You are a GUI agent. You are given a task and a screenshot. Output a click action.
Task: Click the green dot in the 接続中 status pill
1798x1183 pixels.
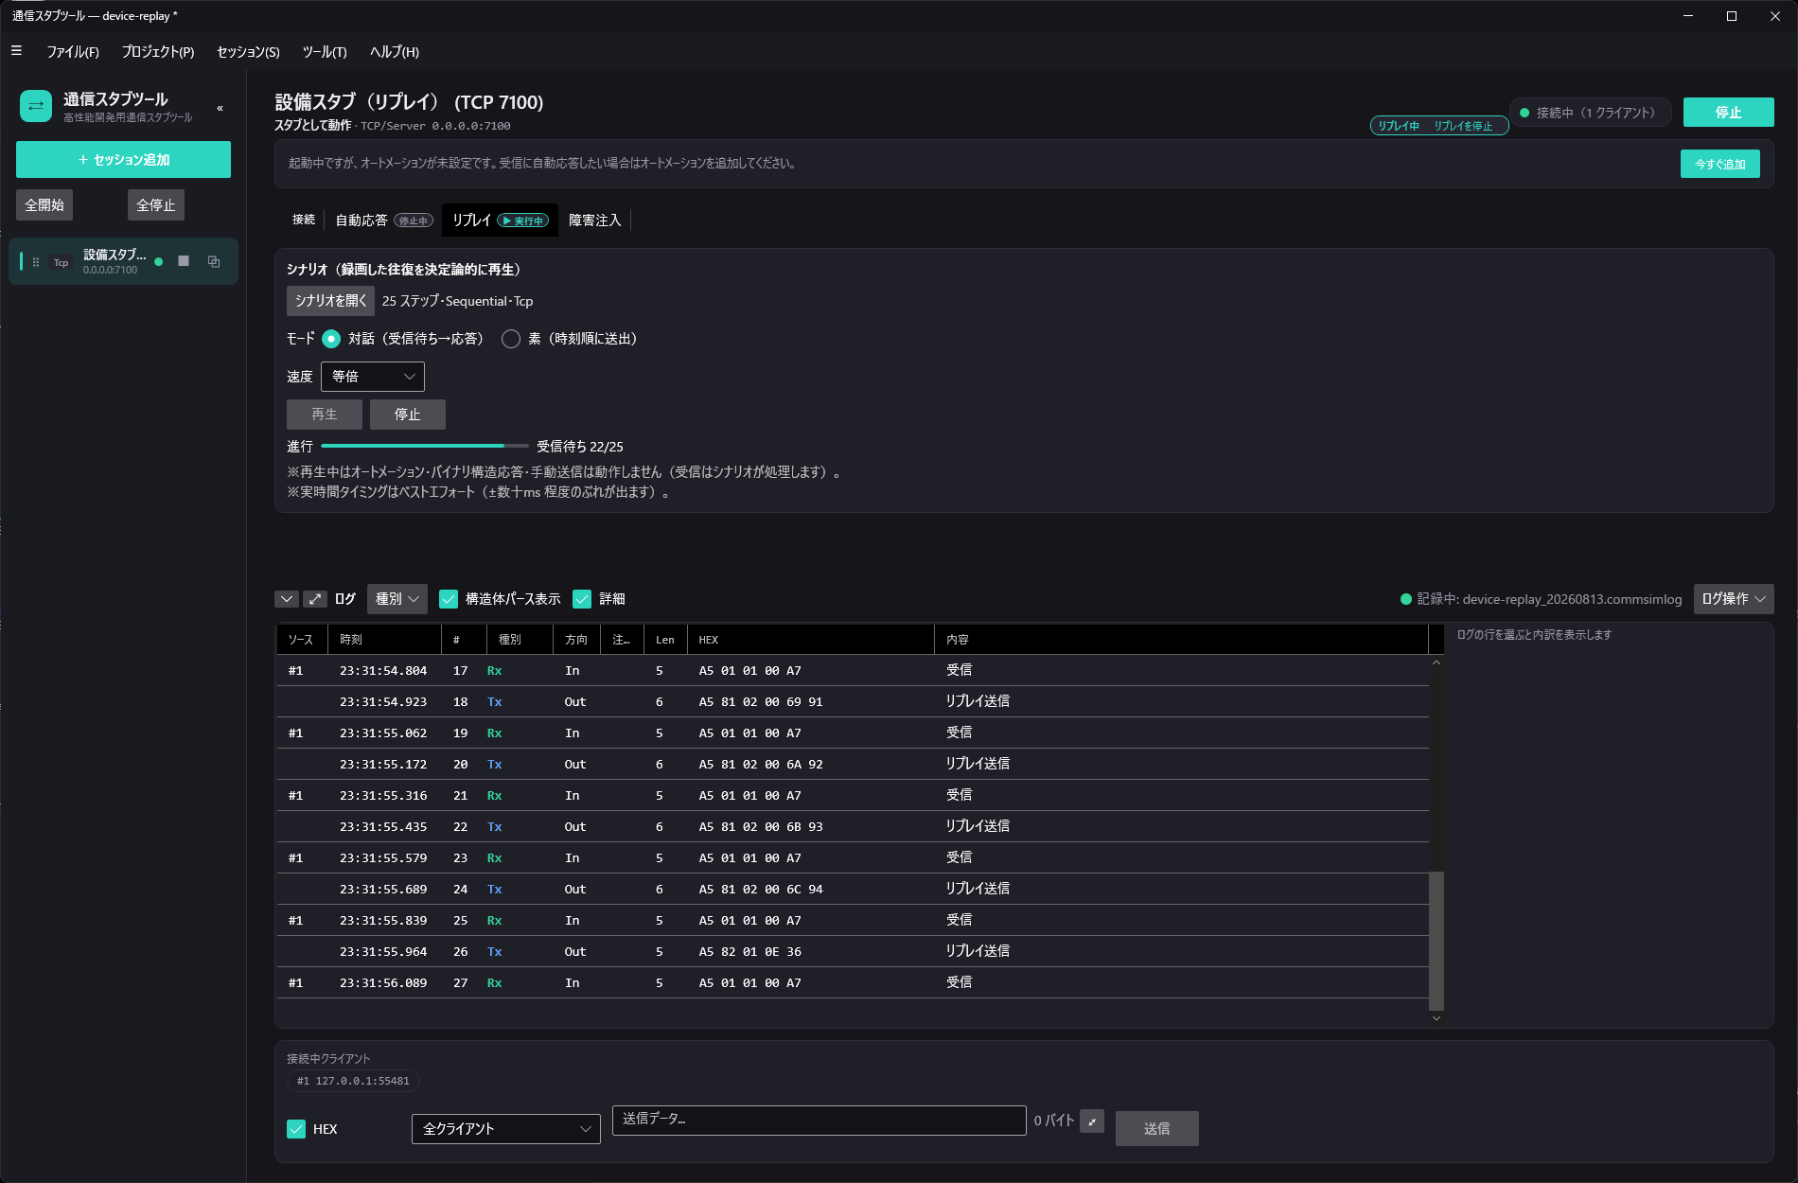pos(1525,113)
